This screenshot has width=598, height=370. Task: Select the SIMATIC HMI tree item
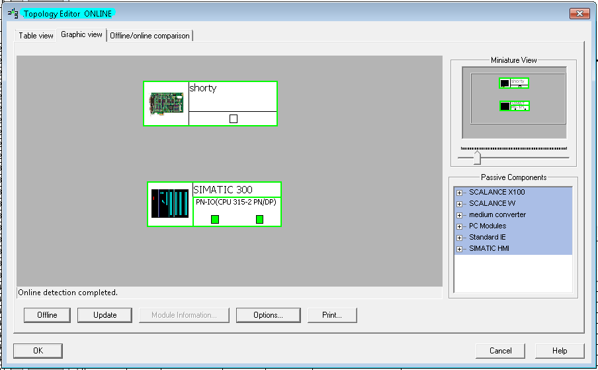click(489, 248)
